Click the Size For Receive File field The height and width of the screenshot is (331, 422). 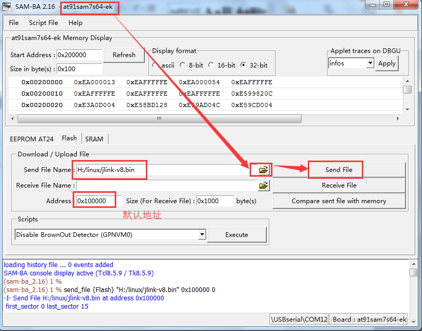pos(215,201)
